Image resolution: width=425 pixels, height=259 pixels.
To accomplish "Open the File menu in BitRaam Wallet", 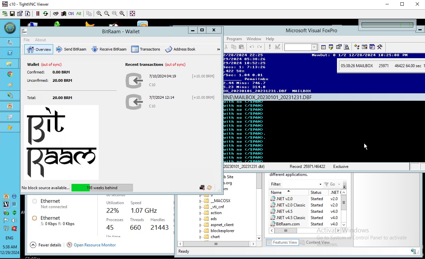I will pyautogui.click(x=27, y=40).
